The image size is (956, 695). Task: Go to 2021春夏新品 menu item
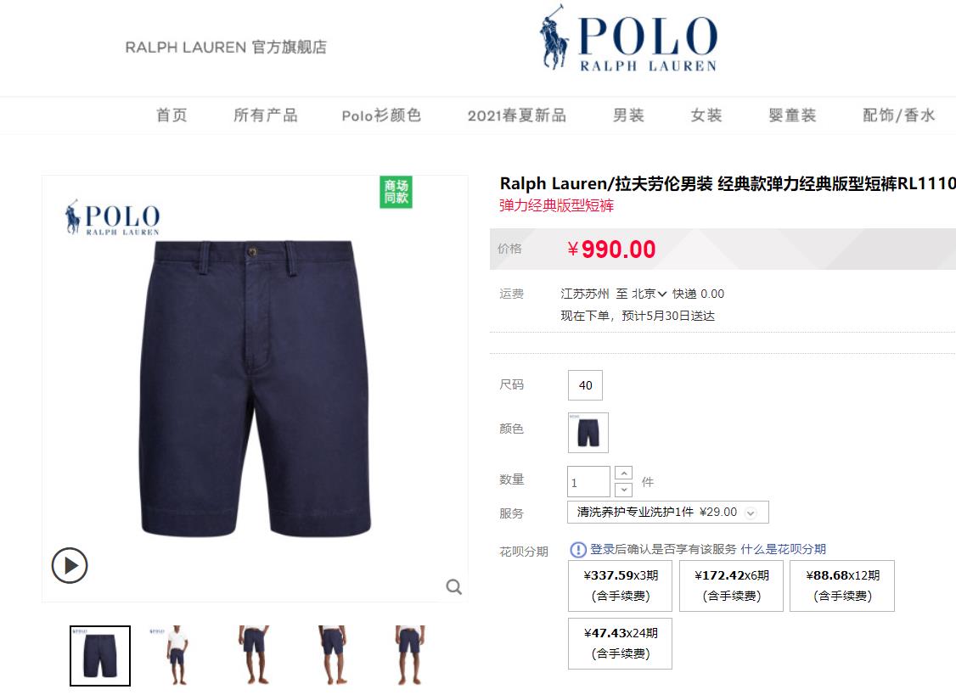tap(517, 115)
